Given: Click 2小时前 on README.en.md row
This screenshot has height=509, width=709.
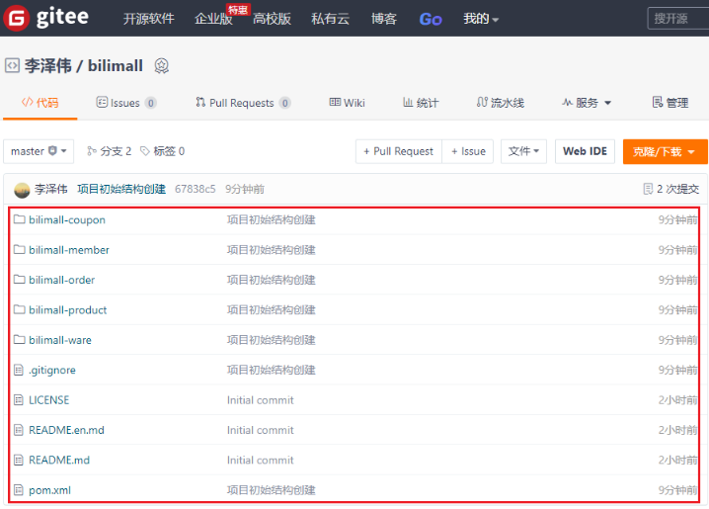Looking at the screenshot, I should coord(677,430).
